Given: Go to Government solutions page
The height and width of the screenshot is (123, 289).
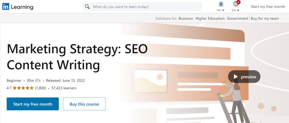Looking at the screenshot, I should (x=238, y=18).
